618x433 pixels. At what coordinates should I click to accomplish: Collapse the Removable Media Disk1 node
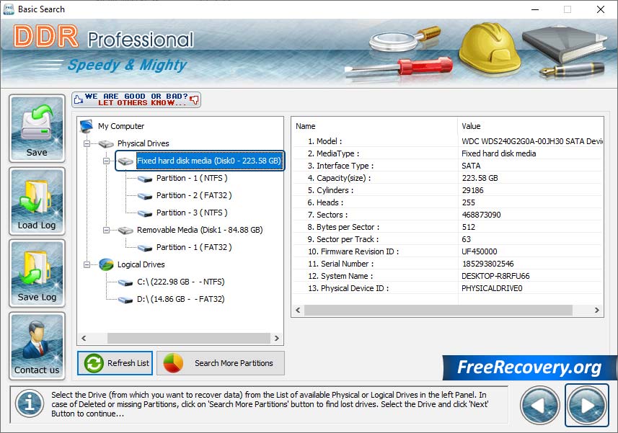106,230
